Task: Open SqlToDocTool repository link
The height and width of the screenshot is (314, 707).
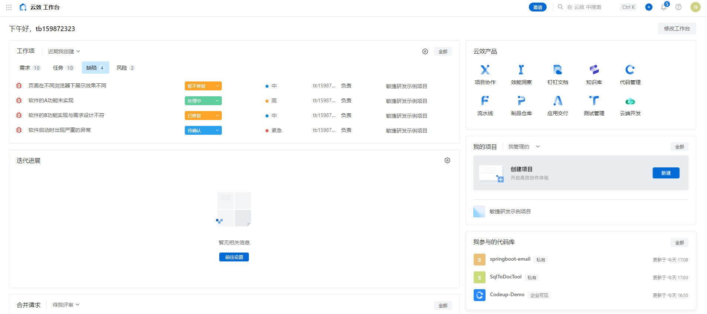Action: point(506,277)
